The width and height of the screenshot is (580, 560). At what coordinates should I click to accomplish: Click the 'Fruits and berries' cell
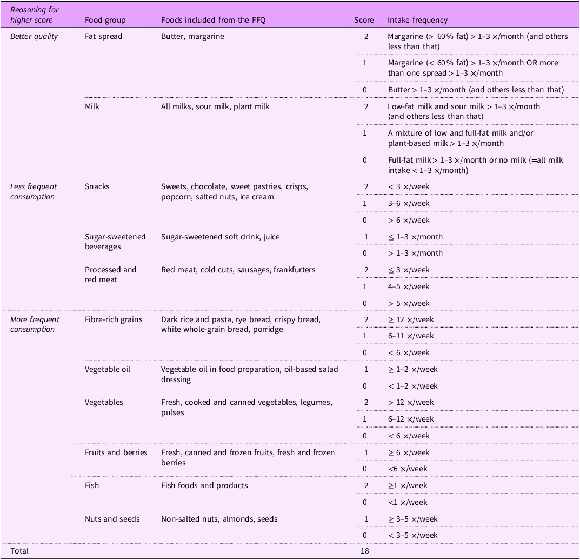point(116,452)
